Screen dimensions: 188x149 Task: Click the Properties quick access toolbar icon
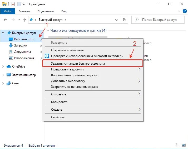pos(13,4)
